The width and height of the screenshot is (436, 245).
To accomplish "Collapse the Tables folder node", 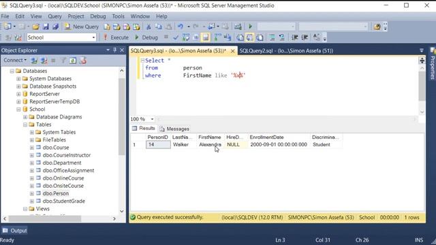I will coord(25,125).
